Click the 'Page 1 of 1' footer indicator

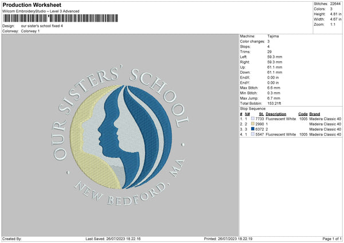332,238
